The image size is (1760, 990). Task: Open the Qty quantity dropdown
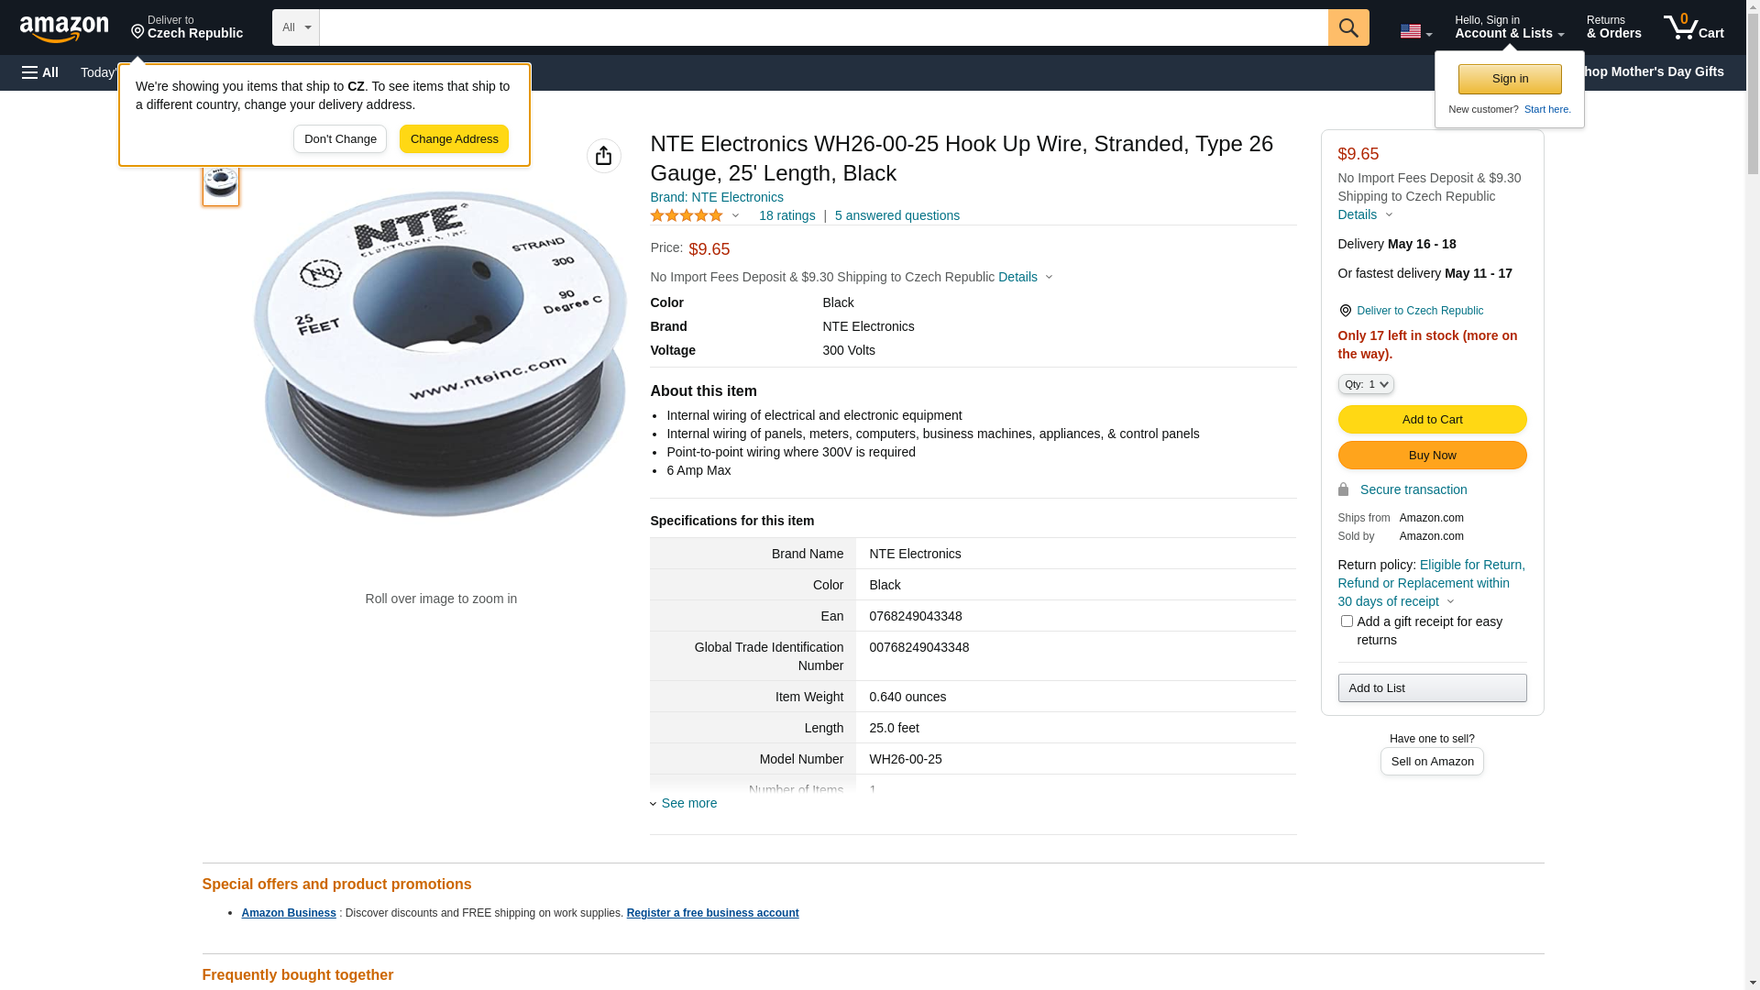(x=1365, y=384)
